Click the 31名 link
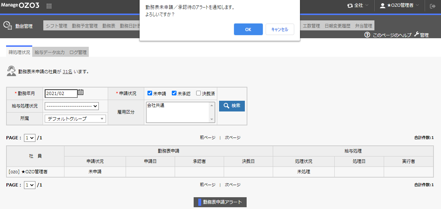Image resolution: width=441 pixels, height=209 pixels. tap(67, 71)
